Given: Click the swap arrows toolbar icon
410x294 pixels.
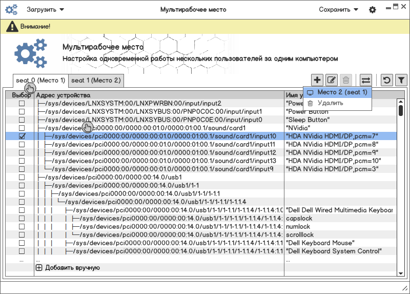Looking at the screenshot, I should (365, 80).
